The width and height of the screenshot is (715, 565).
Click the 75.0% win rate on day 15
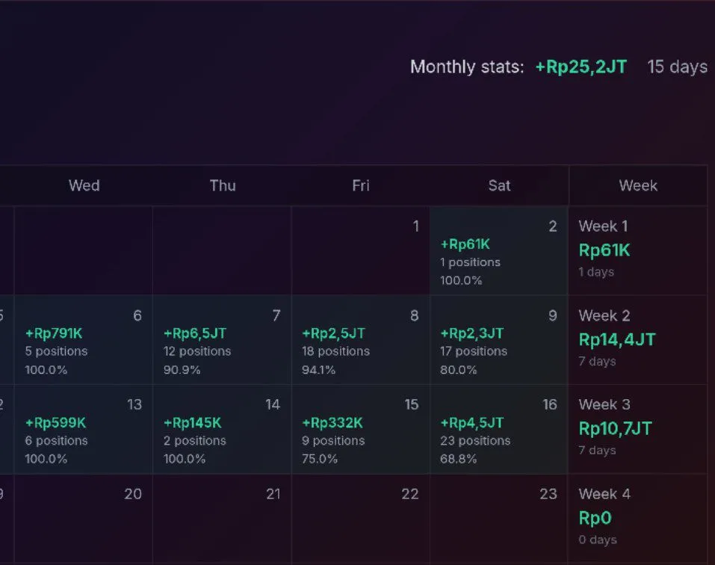tap(320, 459)
